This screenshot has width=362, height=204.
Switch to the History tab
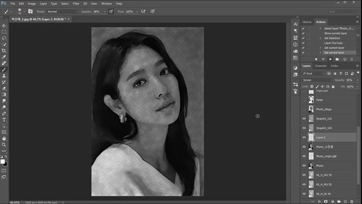click(x=307, y=22)
